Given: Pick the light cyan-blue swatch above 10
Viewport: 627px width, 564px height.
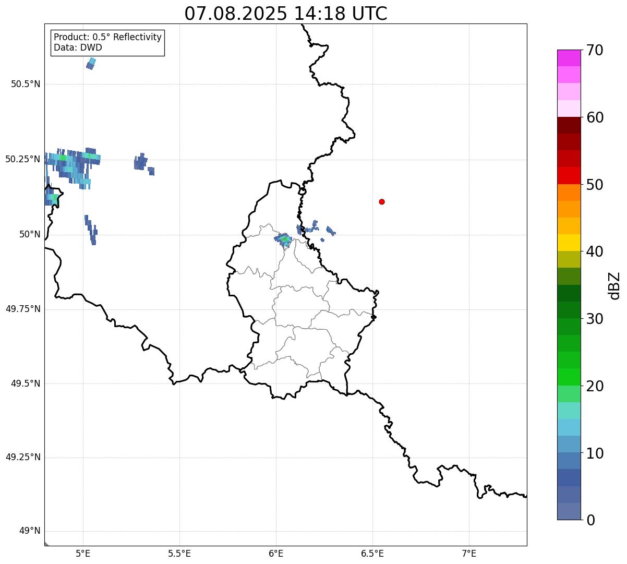Looking at the screenshot, I should click(569, 427).
